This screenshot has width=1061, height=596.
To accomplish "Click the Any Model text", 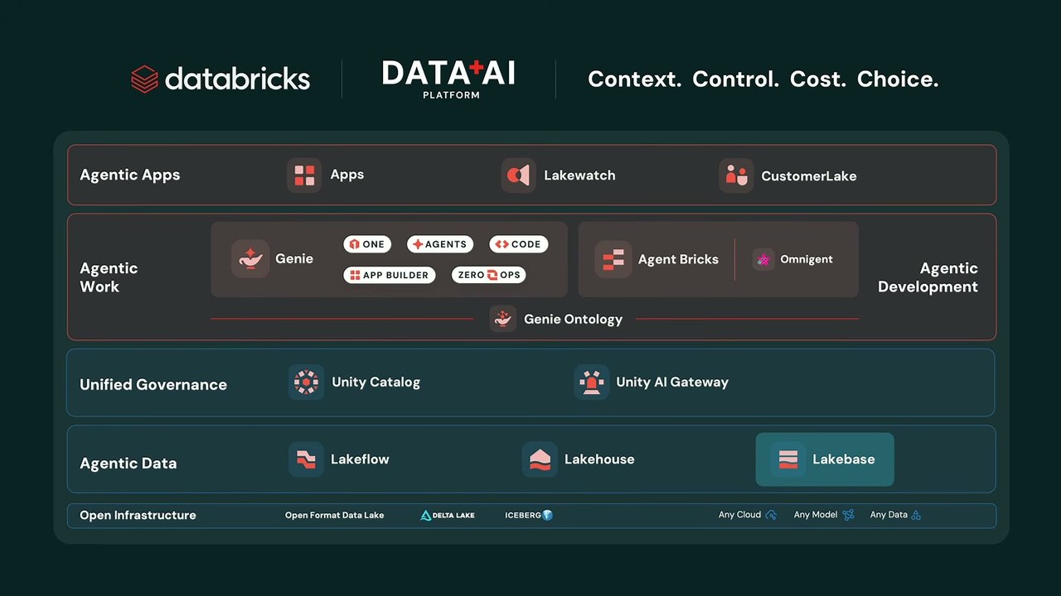I will [x=816, y=515].
